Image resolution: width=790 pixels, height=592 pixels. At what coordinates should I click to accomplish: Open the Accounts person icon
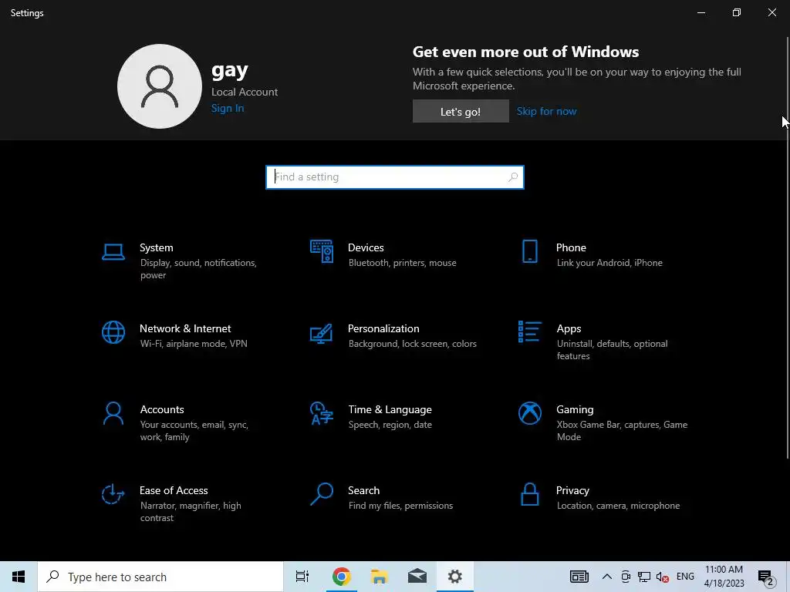click(113, 413)
